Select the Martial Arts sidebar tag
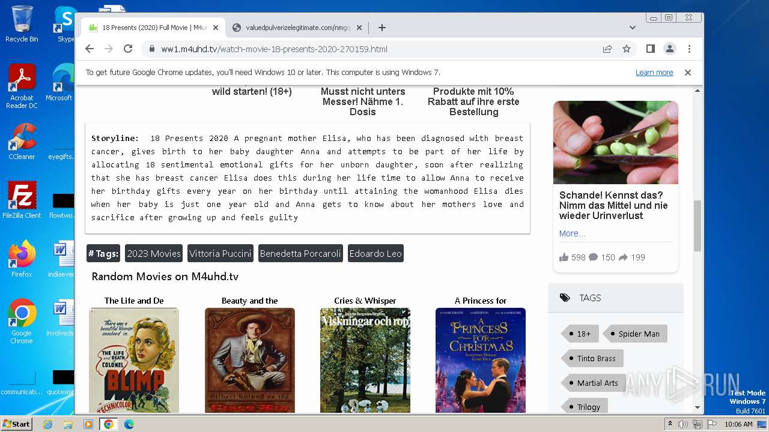 coord(595,383)
